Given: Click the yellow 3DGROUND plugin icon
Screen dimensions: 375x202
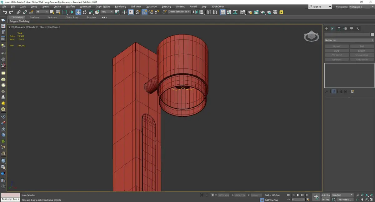Looking at the screenshot, I should [x=281, y=12].
